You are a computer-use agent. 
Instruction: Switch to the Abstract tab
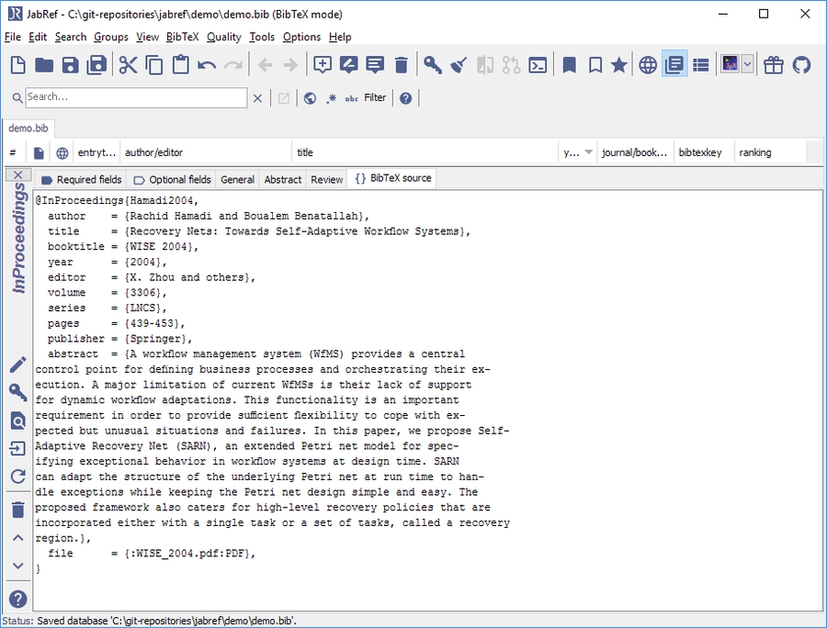pos(282,179)
